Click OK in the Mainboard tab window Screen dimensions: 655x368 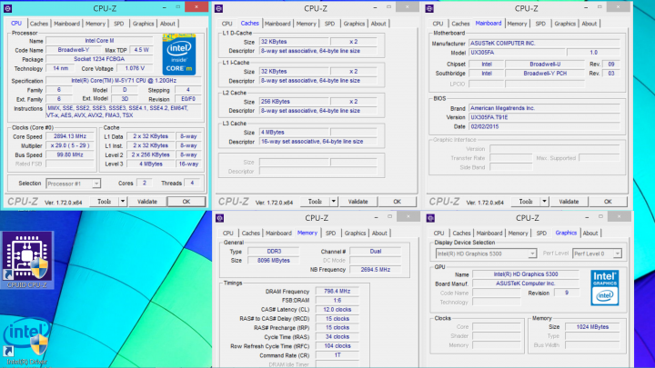point(608,202)
